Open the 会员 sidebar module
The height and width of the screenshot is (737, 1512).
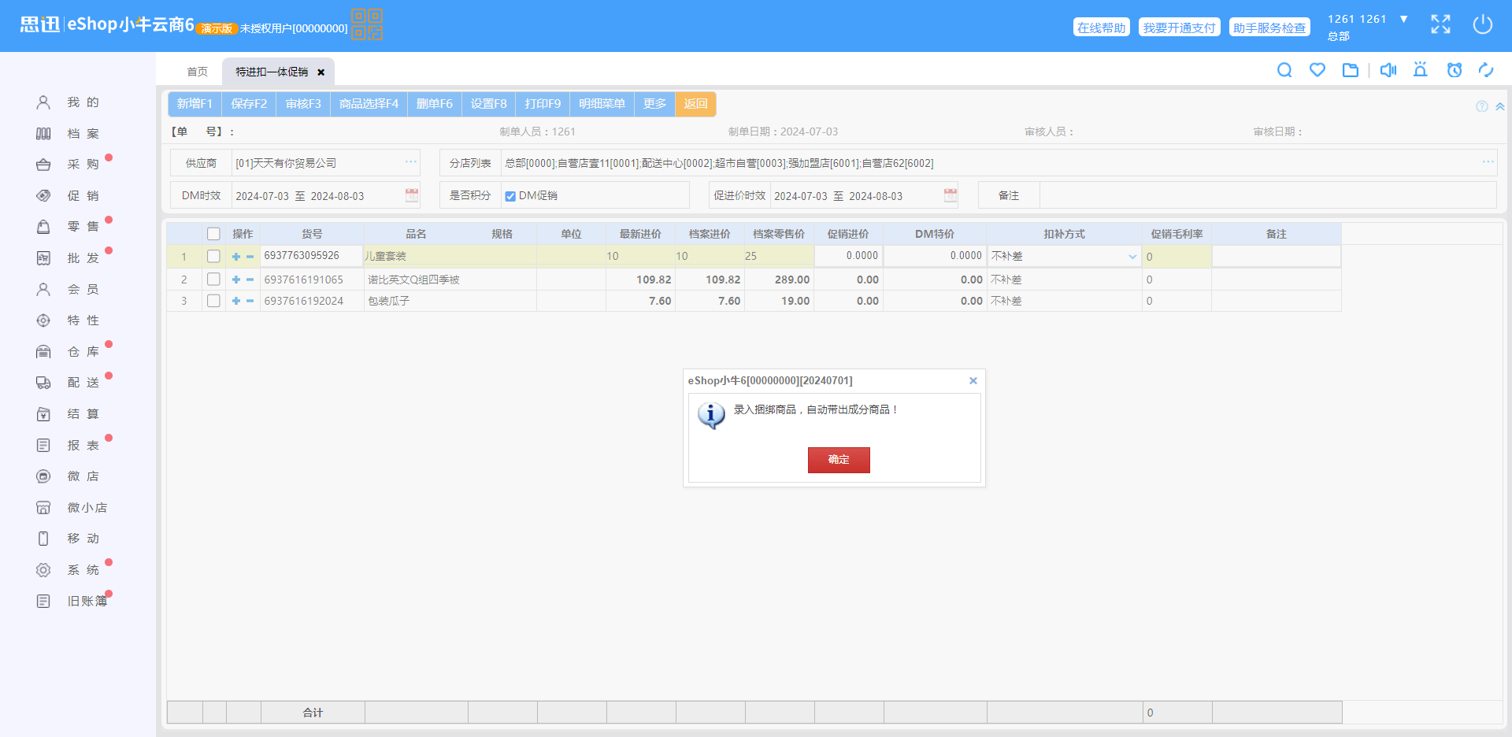(69, 290)
